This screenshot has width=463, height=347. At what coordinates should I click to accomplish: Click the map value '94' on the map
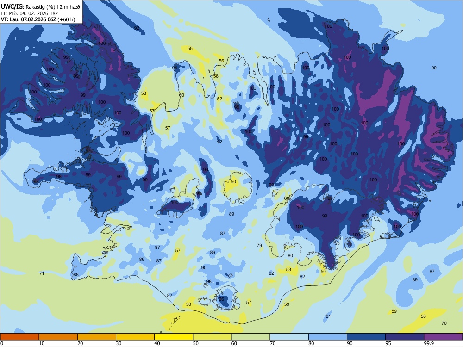click(x=175, y=68)
